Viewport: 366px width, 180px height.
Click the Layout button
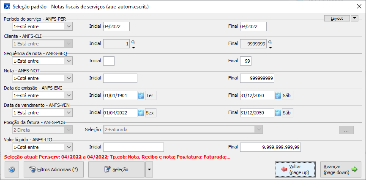tap(337, 19)
